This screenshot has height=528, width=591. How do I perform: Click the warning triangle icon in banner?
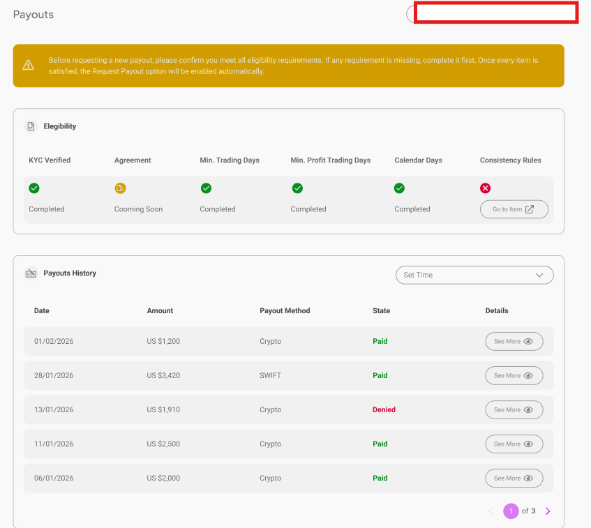pyautogui.click(x=28, y=66)
